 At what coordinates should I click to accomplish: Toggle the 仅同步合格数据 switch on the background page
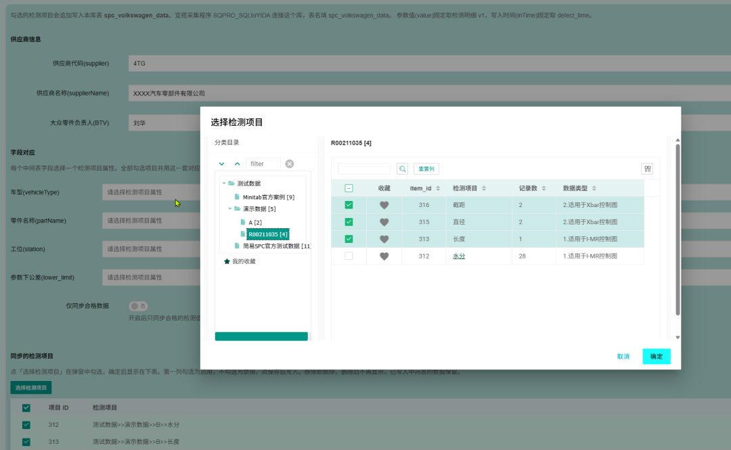[139, 307]
